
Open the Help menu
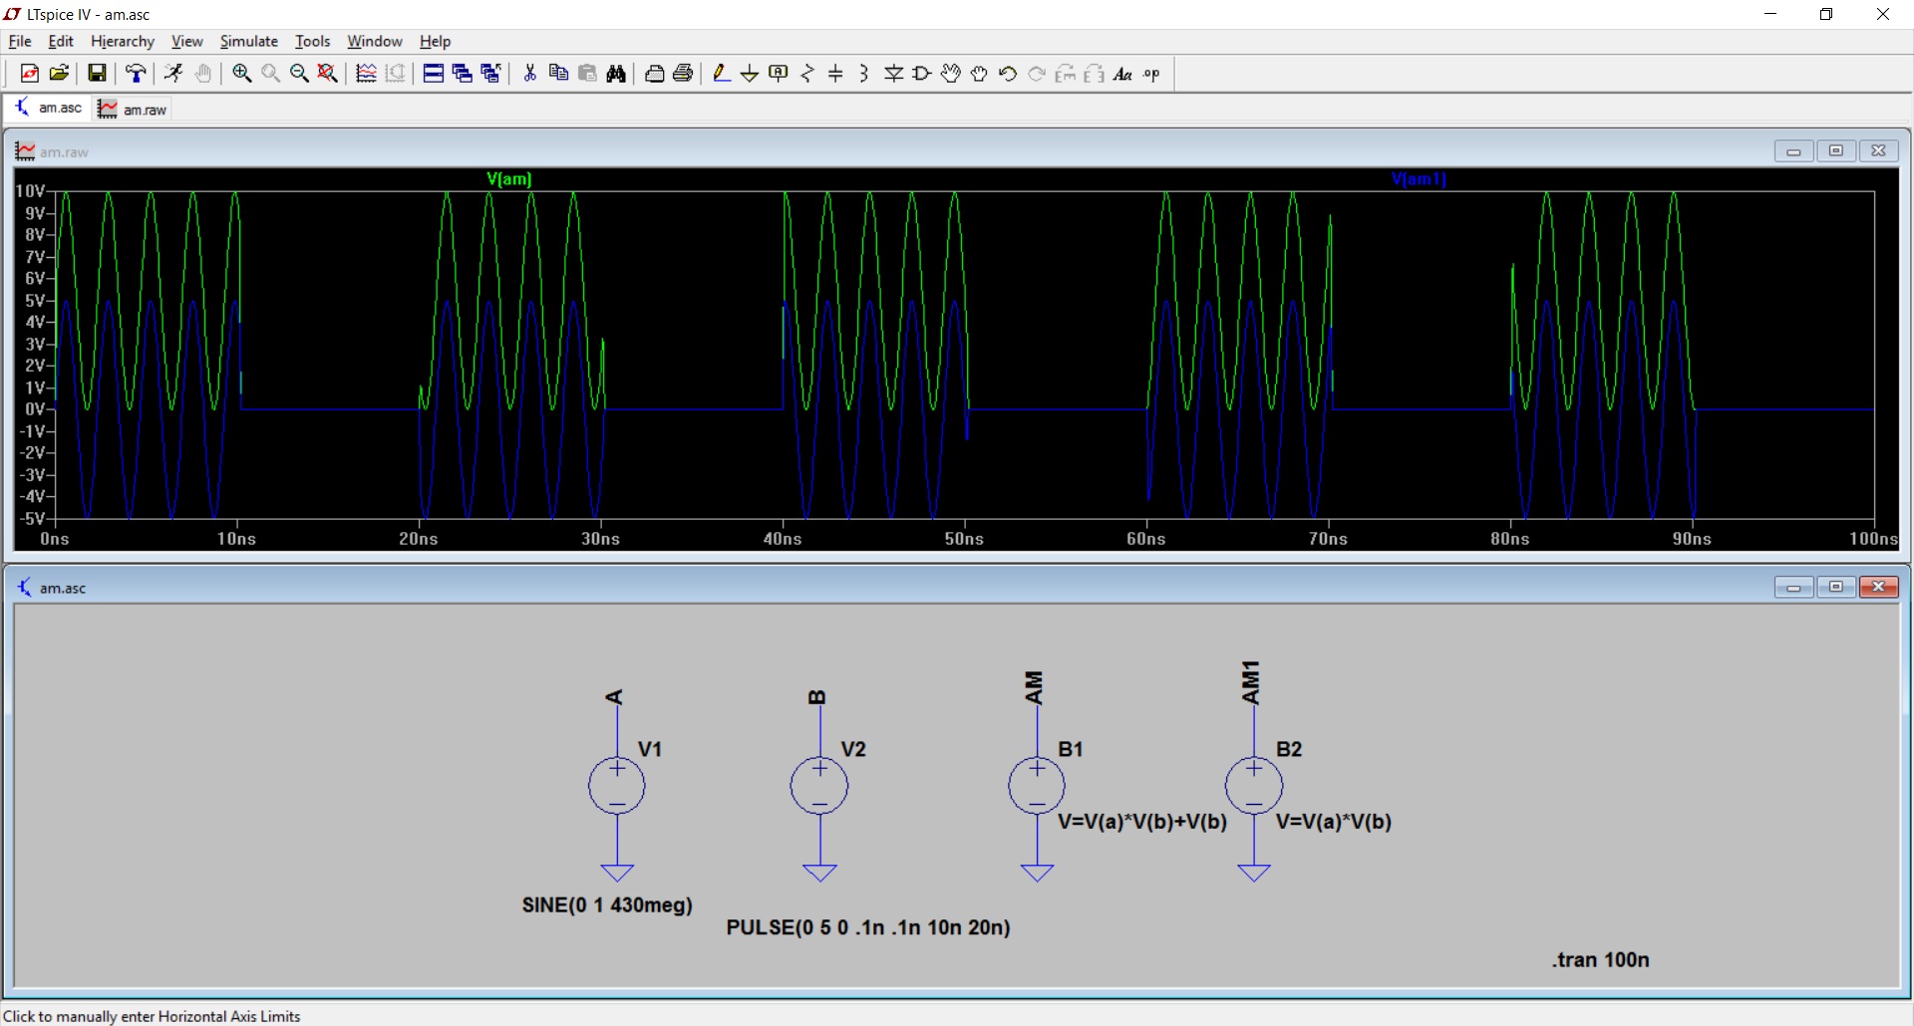(x=435, y=41)
